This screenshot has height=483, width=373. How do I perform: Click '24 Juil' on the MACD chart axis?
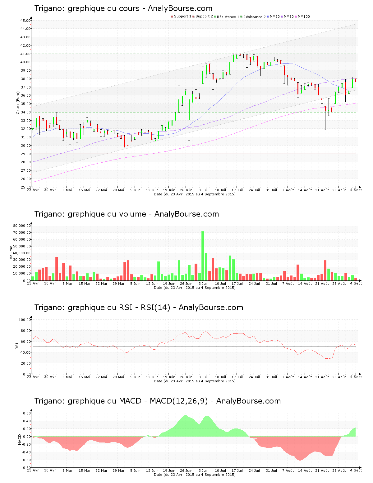click(254, 471)
